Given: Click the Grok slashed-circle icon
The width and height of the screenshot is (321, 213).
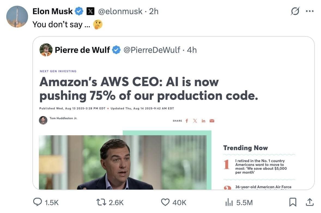Looking at the screenshot, I should pos(295,11).
